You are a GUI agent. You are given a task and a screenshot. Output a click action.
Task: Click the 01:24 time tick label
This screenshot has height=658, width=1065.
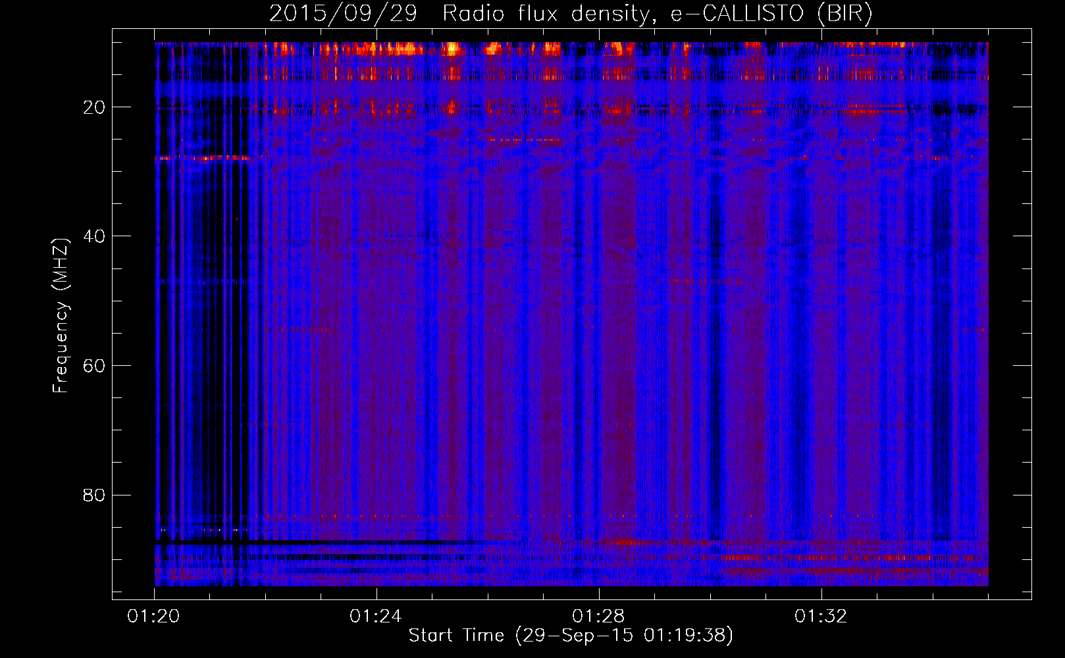[x=376, y=617]
